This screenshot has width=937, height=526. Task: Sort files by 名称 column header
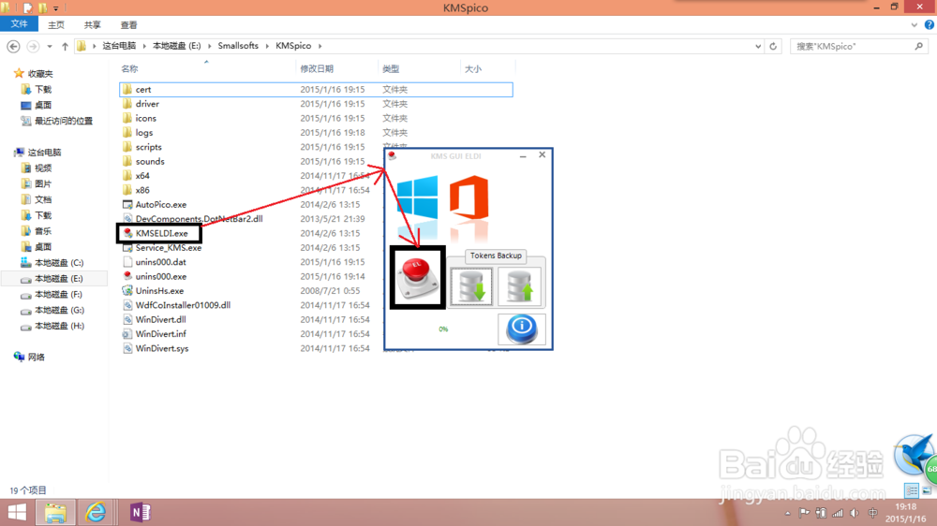click(x=129, y=68)
